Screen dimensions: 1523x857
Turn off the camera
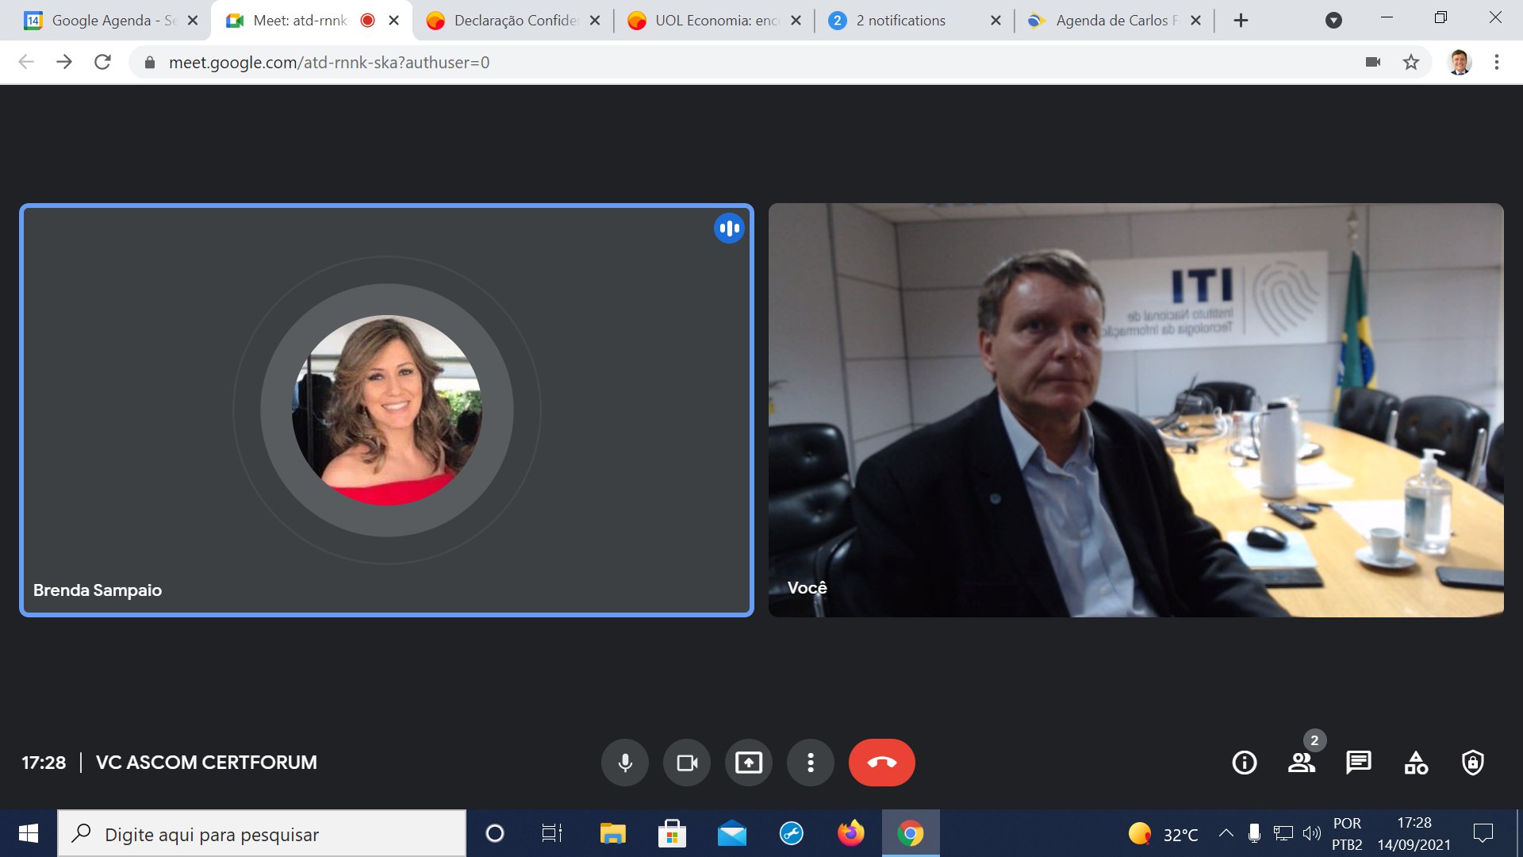coord(687,762)
